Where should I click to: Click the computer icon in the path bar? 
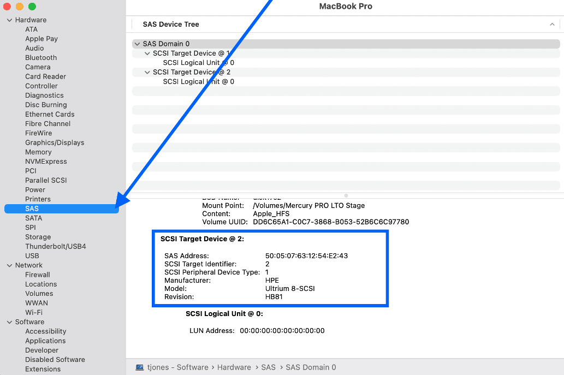(140, 367)
